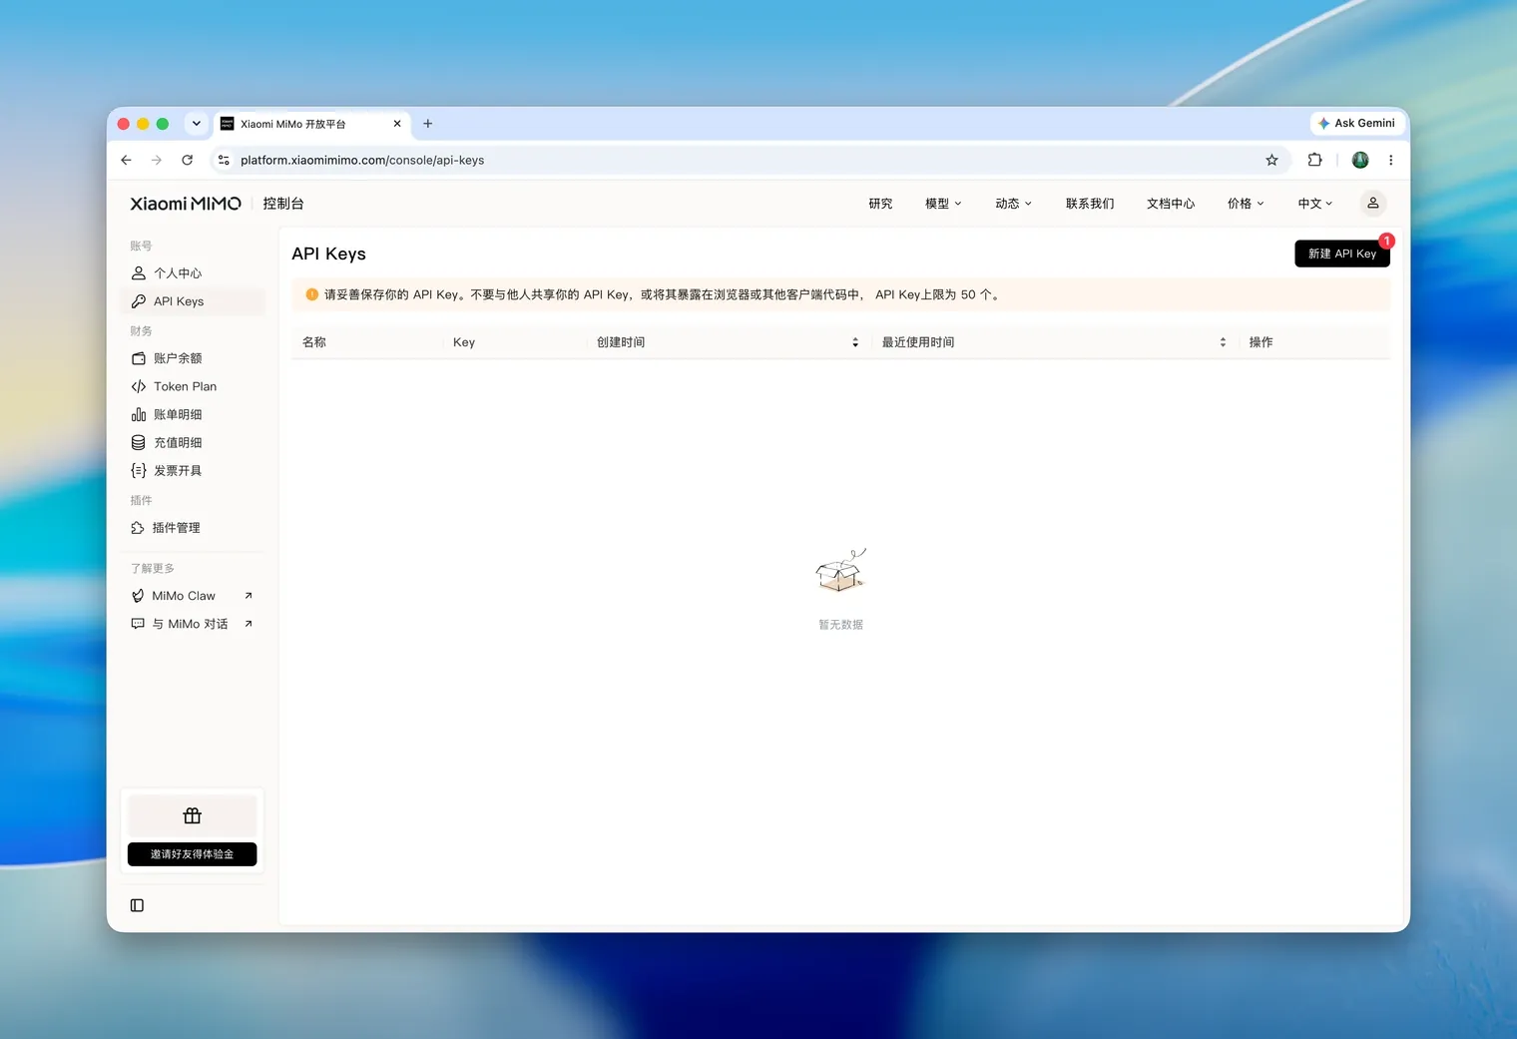Click 邀请好友得体验金 button
The image size is (1517, 1039).
coord(193,854)
